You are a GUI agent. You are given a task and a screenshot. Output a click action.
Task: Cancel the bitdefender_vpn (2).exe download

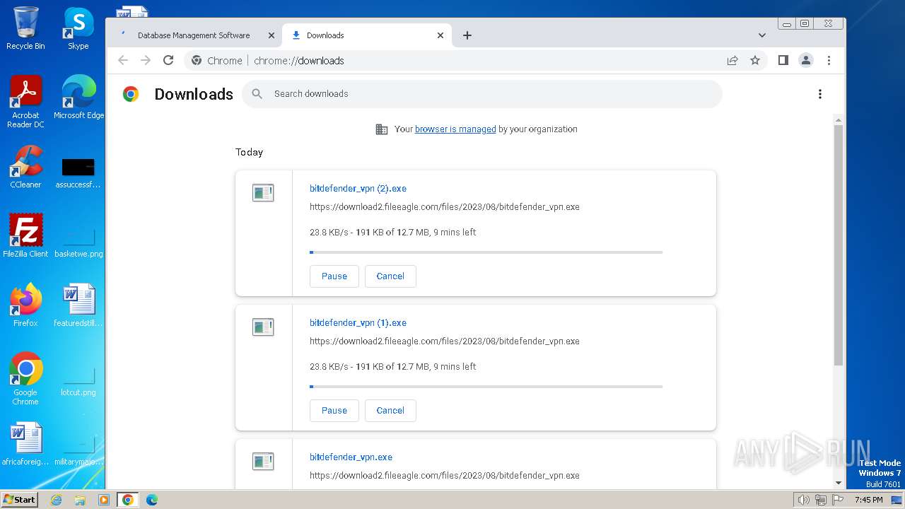pos(390,276)
